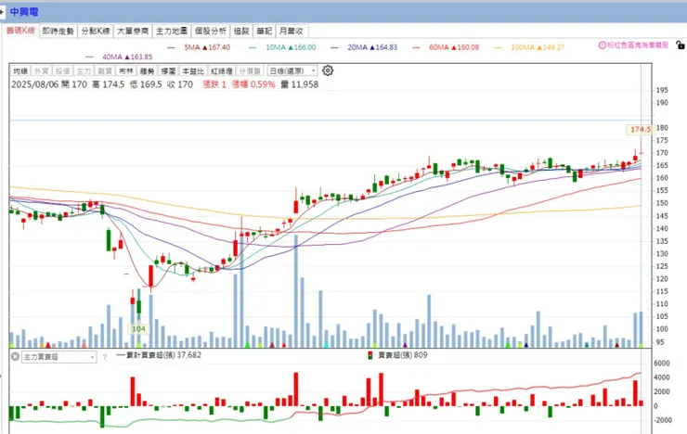Open the 主力買賣超 indicator dropdown

(59, 357)
